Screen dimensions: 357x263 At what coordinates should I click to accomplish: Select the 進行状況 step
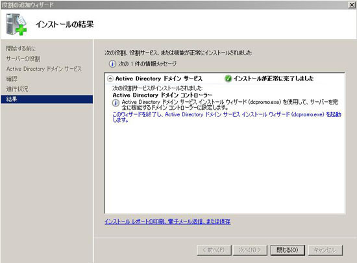[17, 89]
